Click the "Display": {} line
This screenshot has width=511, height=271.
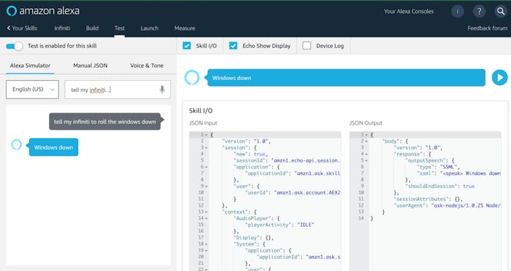(x=253, y=238)
